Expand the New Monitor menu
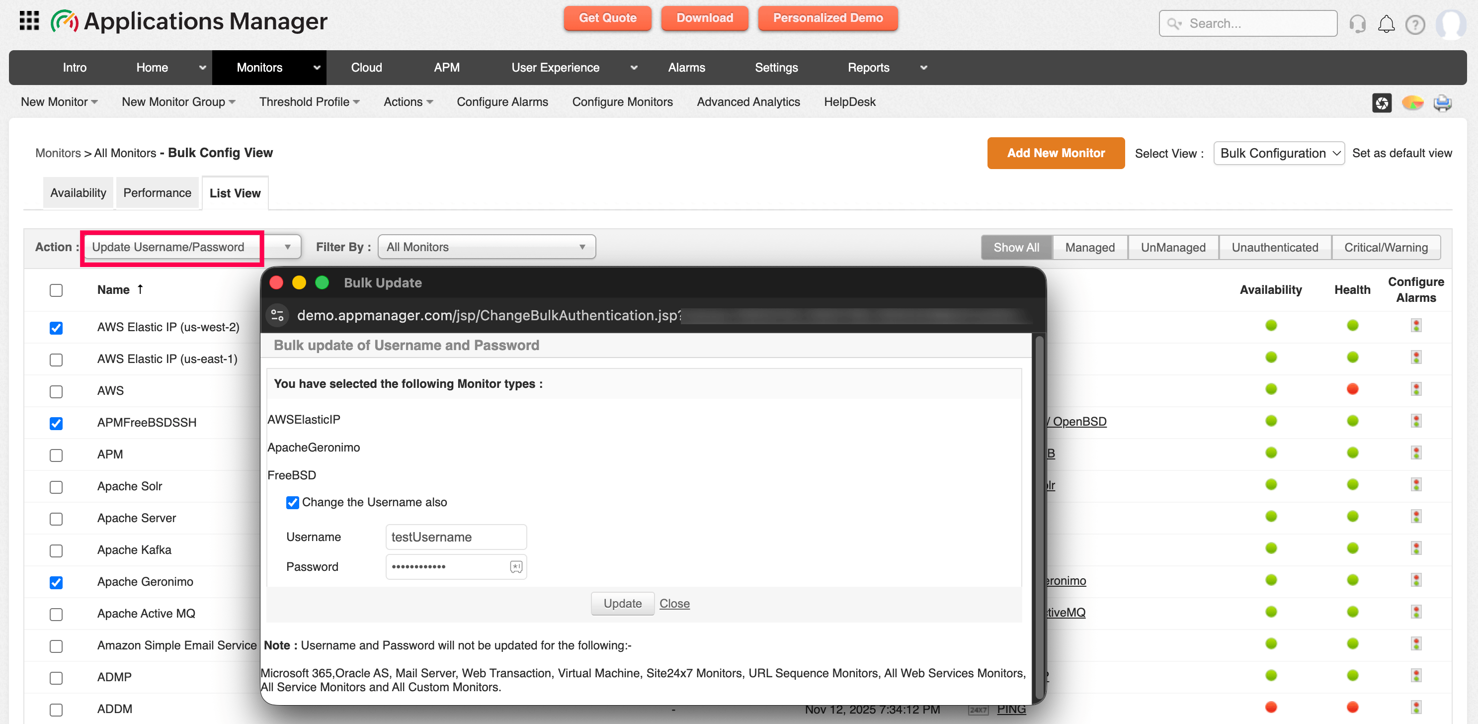1478x724 pixels. click(59, 102)
